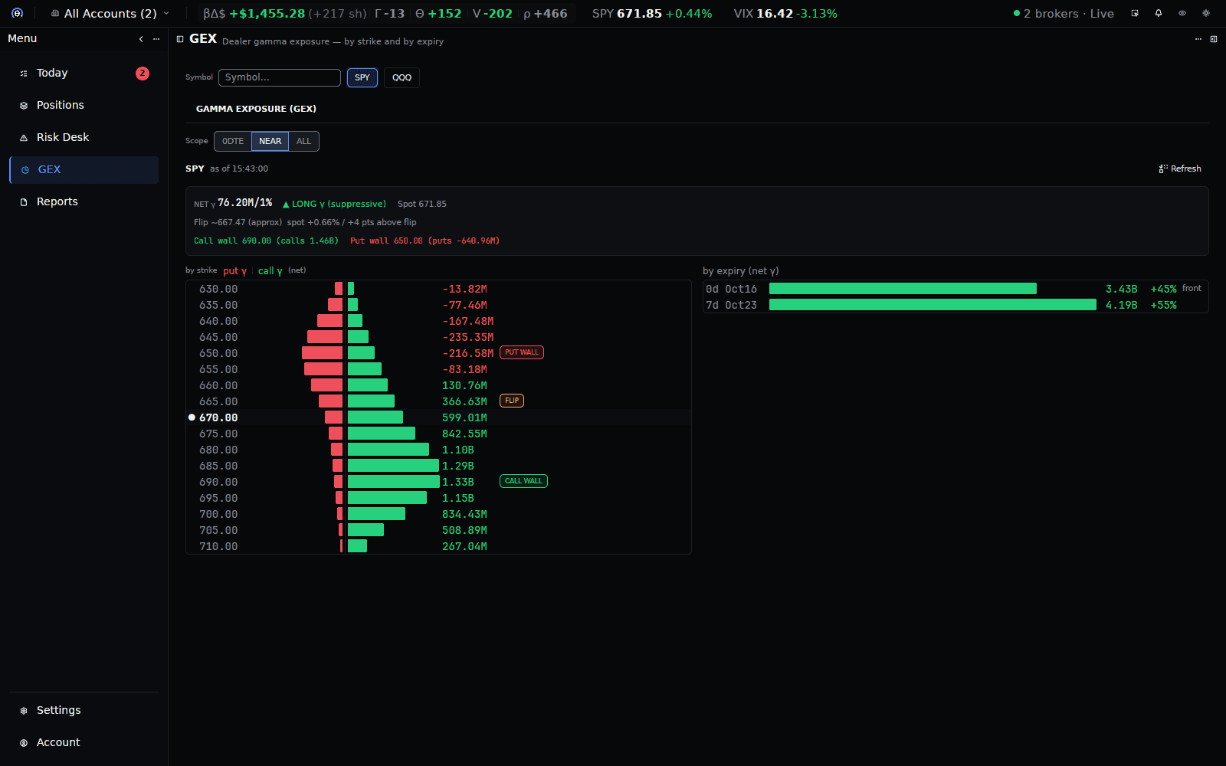This screenshot has width=1226, height=766.
Task: Select the SPY symbol chip
Action: [x=362, y=77]
